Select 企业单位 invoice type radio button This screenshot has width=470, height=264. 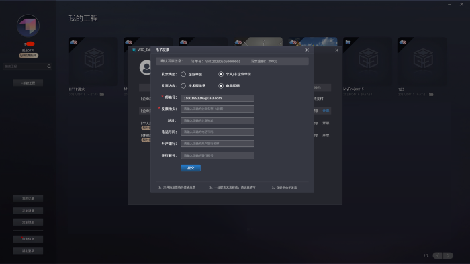183,74
